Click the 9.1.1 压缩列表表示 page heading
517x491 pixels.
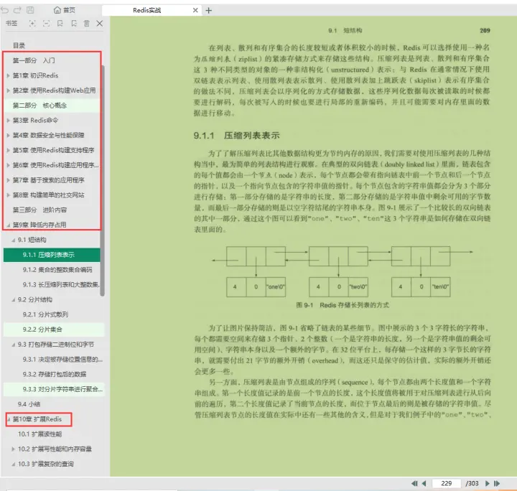(236, 136)
